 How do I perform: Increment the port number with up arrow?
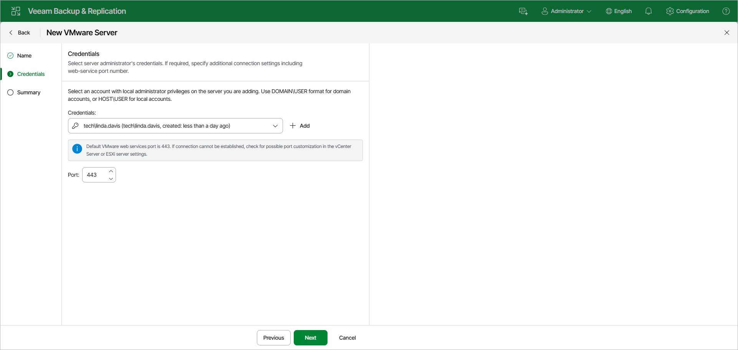pos(111,171)
